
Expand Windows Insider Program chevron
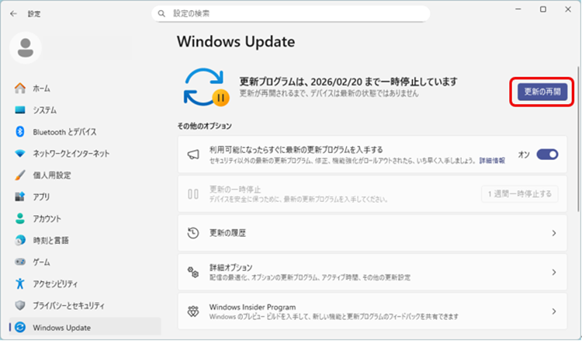(x=553, y=311)
